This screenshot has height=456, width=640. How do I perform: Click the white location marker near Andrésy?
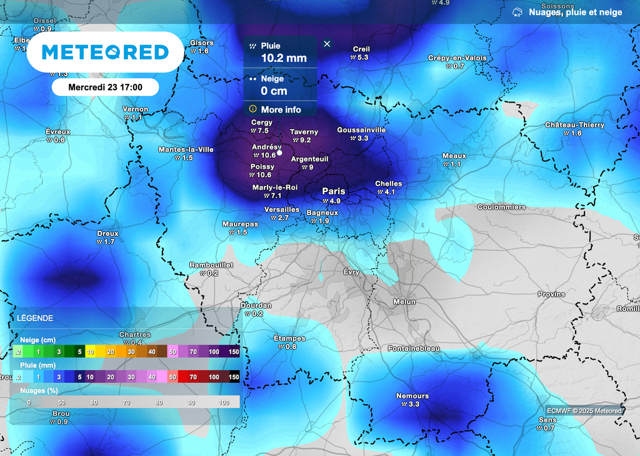(280, 152)
